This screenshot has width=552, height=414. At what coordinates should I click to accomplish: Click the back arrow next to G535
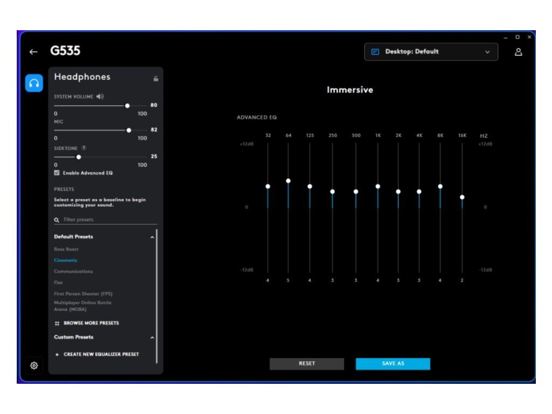[33, 52]
